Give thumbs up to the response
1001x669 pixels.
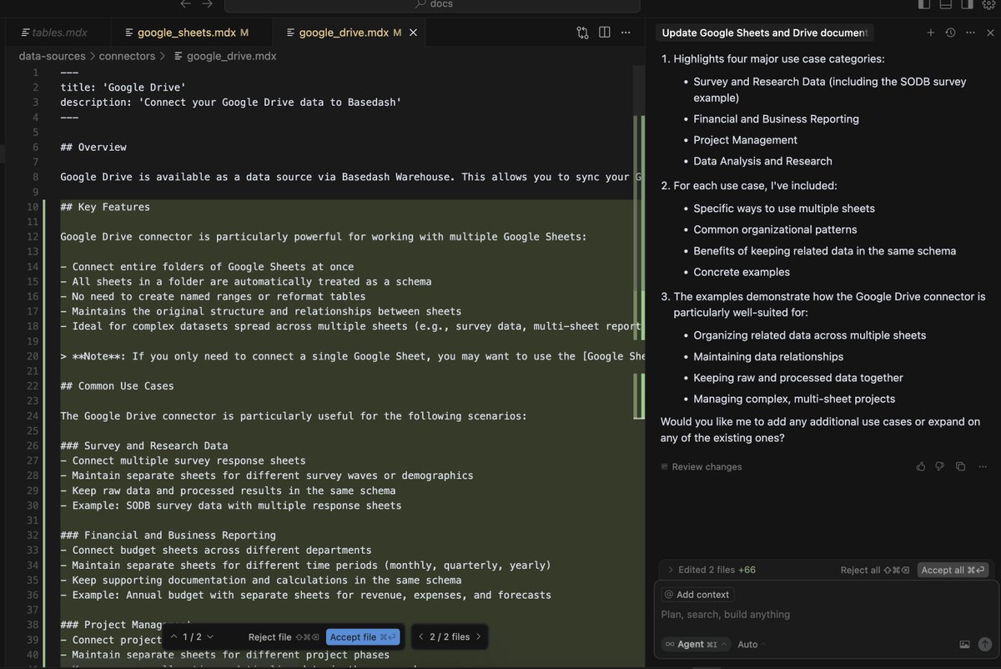(921, 466)
